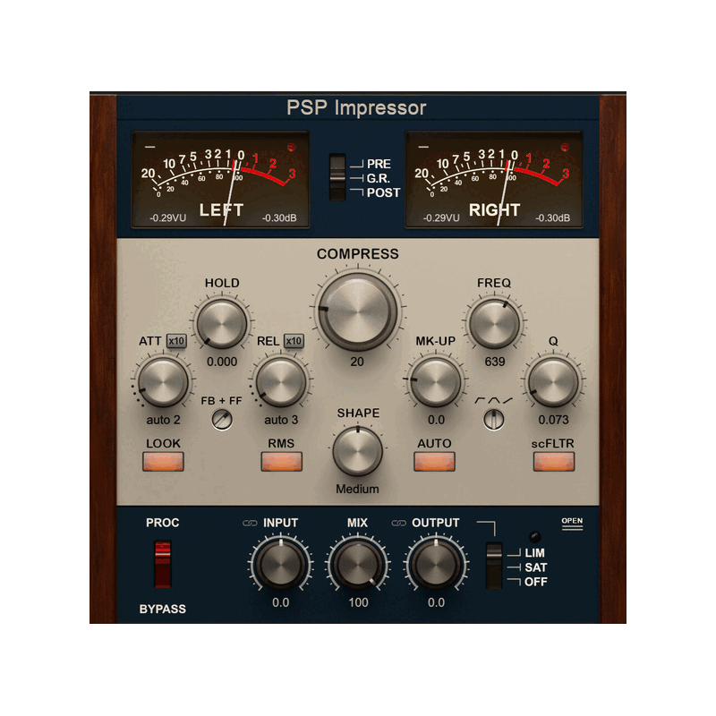
Task: Click the RIGHT VU meter
Action: pyautogui.click(x=494, y=180)
